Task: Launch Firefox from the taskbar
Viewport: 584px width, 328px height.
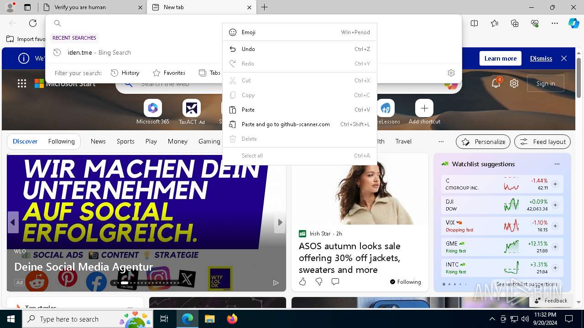Action: [232, 319]
